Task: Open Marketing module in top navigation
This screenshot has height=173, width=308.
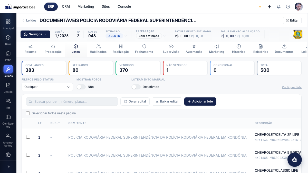Action: tap(86, 7)
